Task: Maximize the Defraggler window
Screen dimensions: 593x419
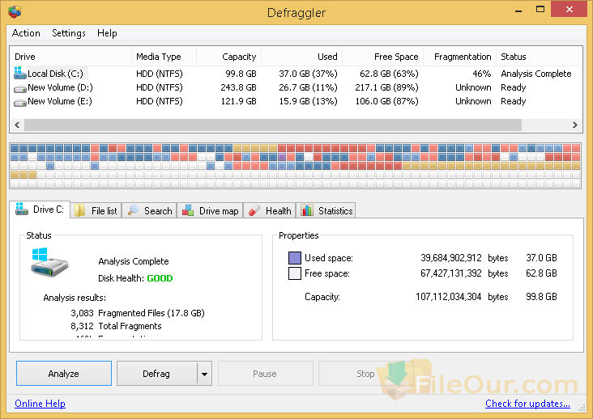Action: coord(540,10)
